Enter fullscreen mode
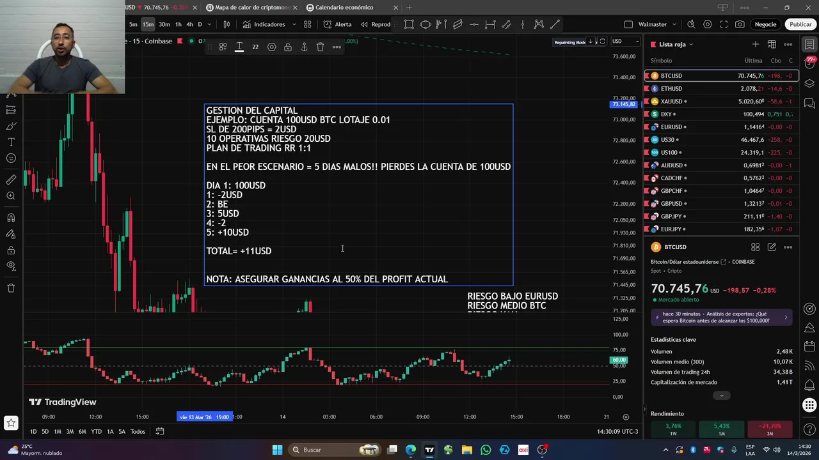Viewport: 819px width, 460px height. (724, 24)
